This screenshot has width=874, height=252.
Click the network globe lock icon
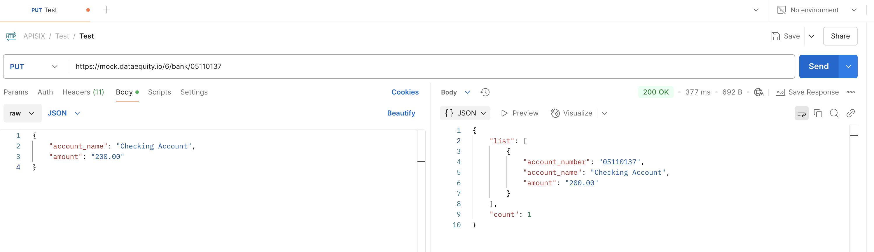(x=759, y=92)
